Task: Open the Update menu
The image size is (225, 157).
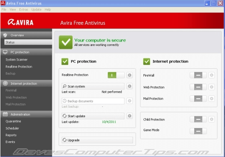Action: coord(36,10)
